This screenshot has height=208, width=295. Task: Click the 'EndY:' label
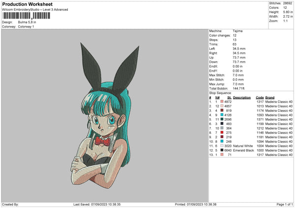point(213,71)
